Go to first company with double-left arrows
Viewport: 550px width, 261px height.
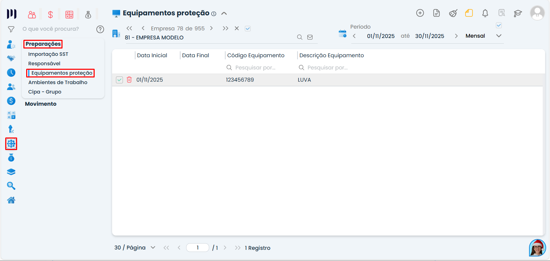coord(129,28)
